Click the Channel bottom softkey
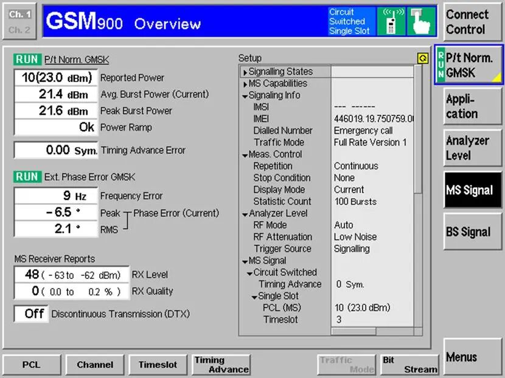505x378 pixels. [x=95, y=365]
